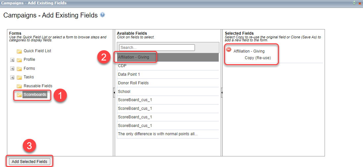Click the Scoreboards folder icon
Screen dimensions: 363x167
click(x=19, y=95)
